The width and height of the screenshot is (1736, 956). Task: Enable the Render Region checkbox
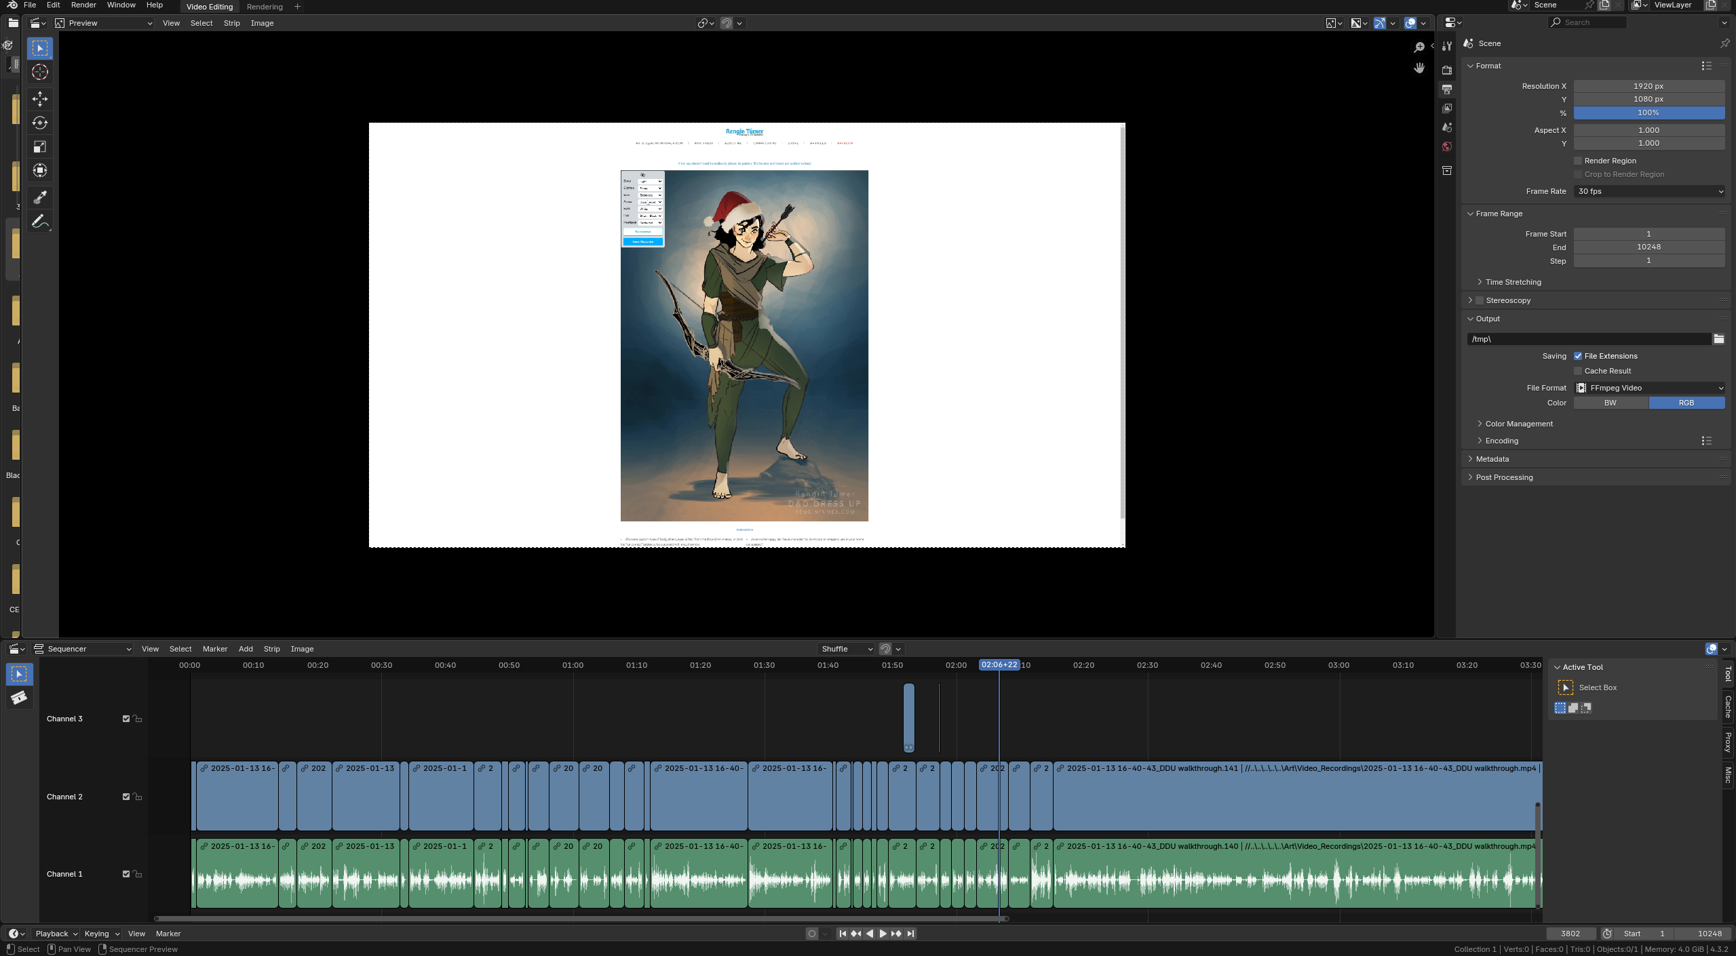[1578, 161]
